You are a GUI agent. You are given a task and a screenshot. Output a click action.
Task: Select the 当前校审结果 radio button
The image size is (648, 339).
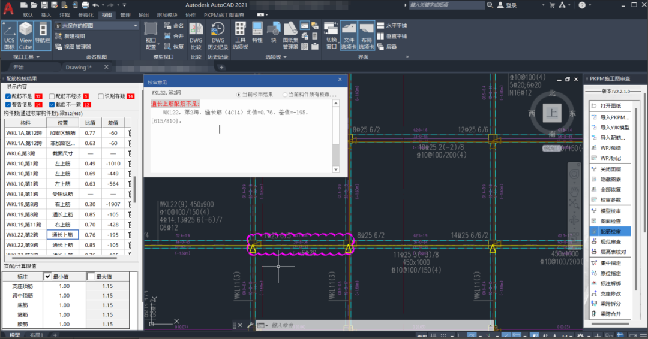238,95
